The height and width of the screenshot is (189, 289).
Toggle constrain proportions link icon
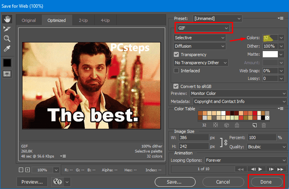(x=226, y=143)
